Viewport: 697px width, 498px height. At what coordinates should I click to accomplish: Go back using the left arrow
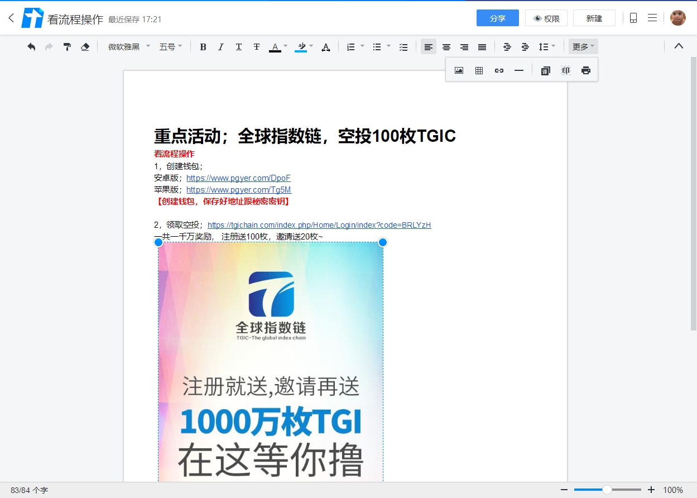pyautogui.click(x=11, y=18)
